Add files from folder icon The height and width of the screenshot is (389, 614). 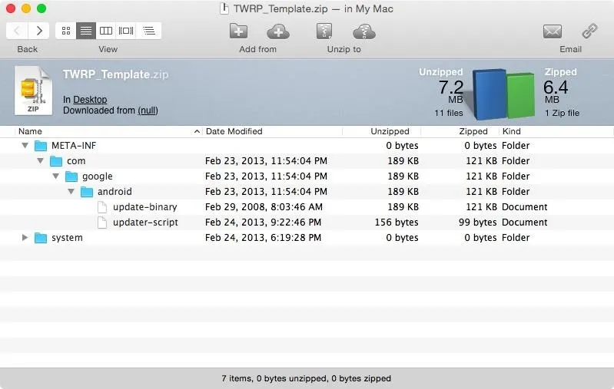coord(238,31)
